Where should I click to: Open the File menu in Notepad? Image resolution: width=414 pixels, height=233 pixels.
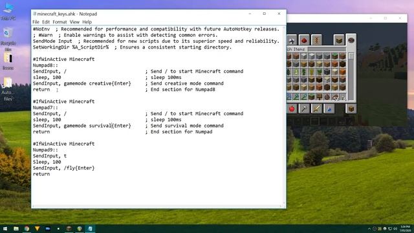[x=36, y=22]
